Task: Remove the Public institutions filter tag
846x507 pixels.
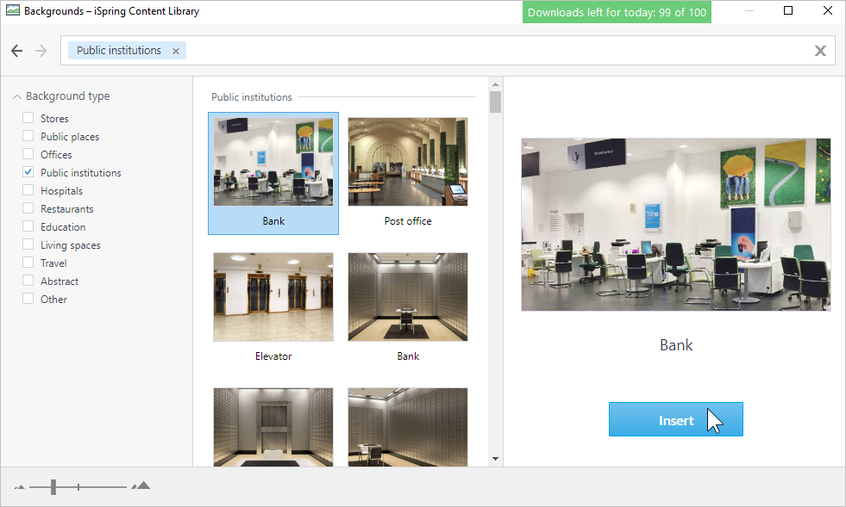Action: click(x=175, y=51)
